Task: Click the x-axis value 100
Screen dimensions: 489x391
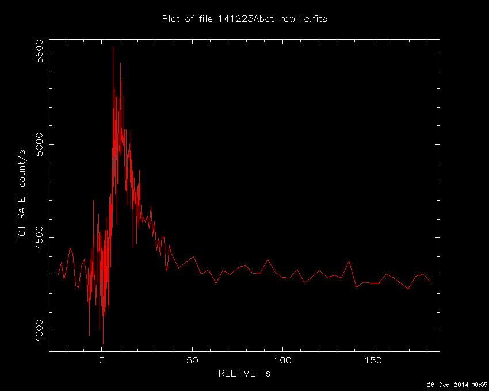Action: [x=282, y=361]
